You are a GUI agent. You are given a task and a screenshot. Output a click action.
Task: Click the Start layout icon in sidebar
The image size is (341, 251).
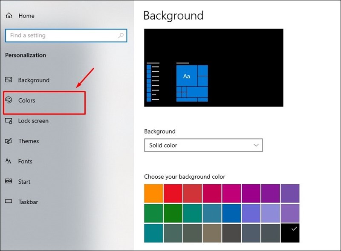coord(9,182)
